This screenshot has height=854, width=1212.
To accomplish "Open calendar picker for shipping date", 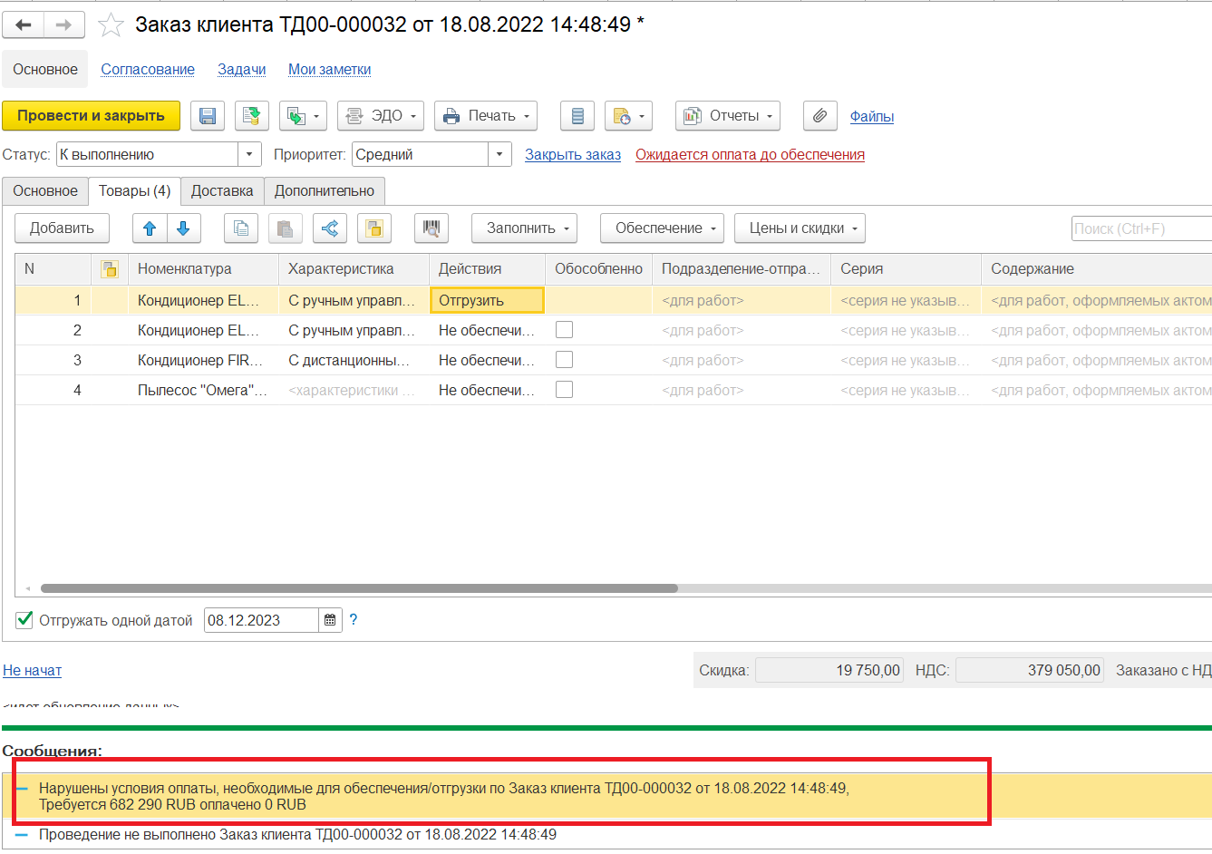I will point(330,620).
